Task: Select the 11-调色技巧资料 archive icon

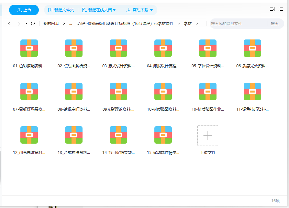Action: coord(252,91)
